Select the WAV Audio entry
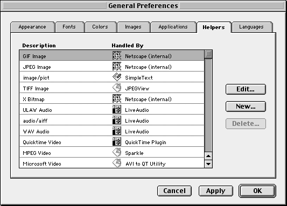287x206 pixels. pyautogui.click(x=111, y=131)
